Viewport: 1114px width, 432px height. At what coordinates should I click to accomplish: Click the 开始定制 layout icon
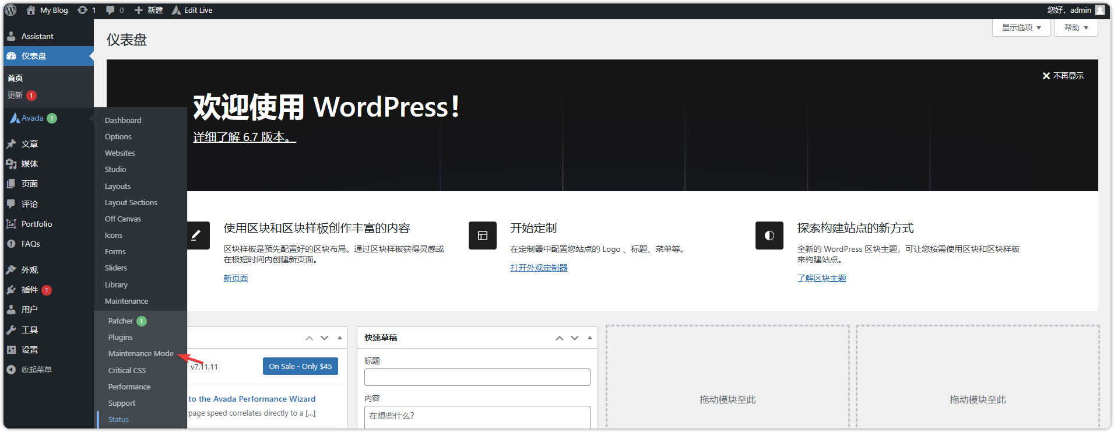coord(483,236)
